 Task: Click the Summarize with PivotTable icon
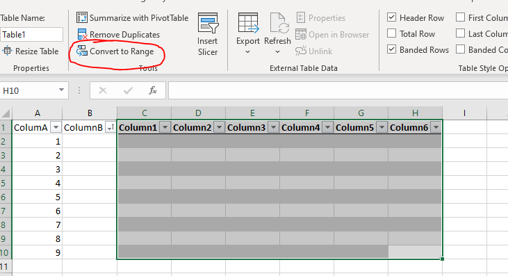(82, 17)
